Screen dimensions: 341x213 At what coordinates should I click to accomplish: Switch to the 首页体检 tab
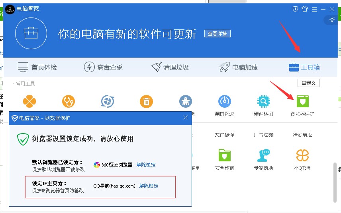point(37,67)
